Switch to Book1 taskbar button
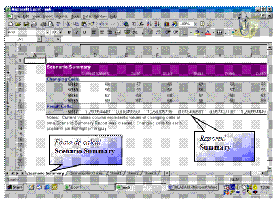 point(88,187)
